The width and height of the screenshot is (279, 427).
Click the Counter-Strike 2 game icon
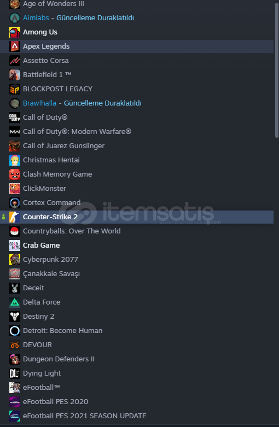pos(15,217)
